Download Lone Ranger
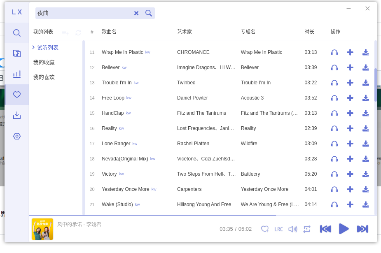The width and height of the screenshot is (381, 253). [365, 144]
